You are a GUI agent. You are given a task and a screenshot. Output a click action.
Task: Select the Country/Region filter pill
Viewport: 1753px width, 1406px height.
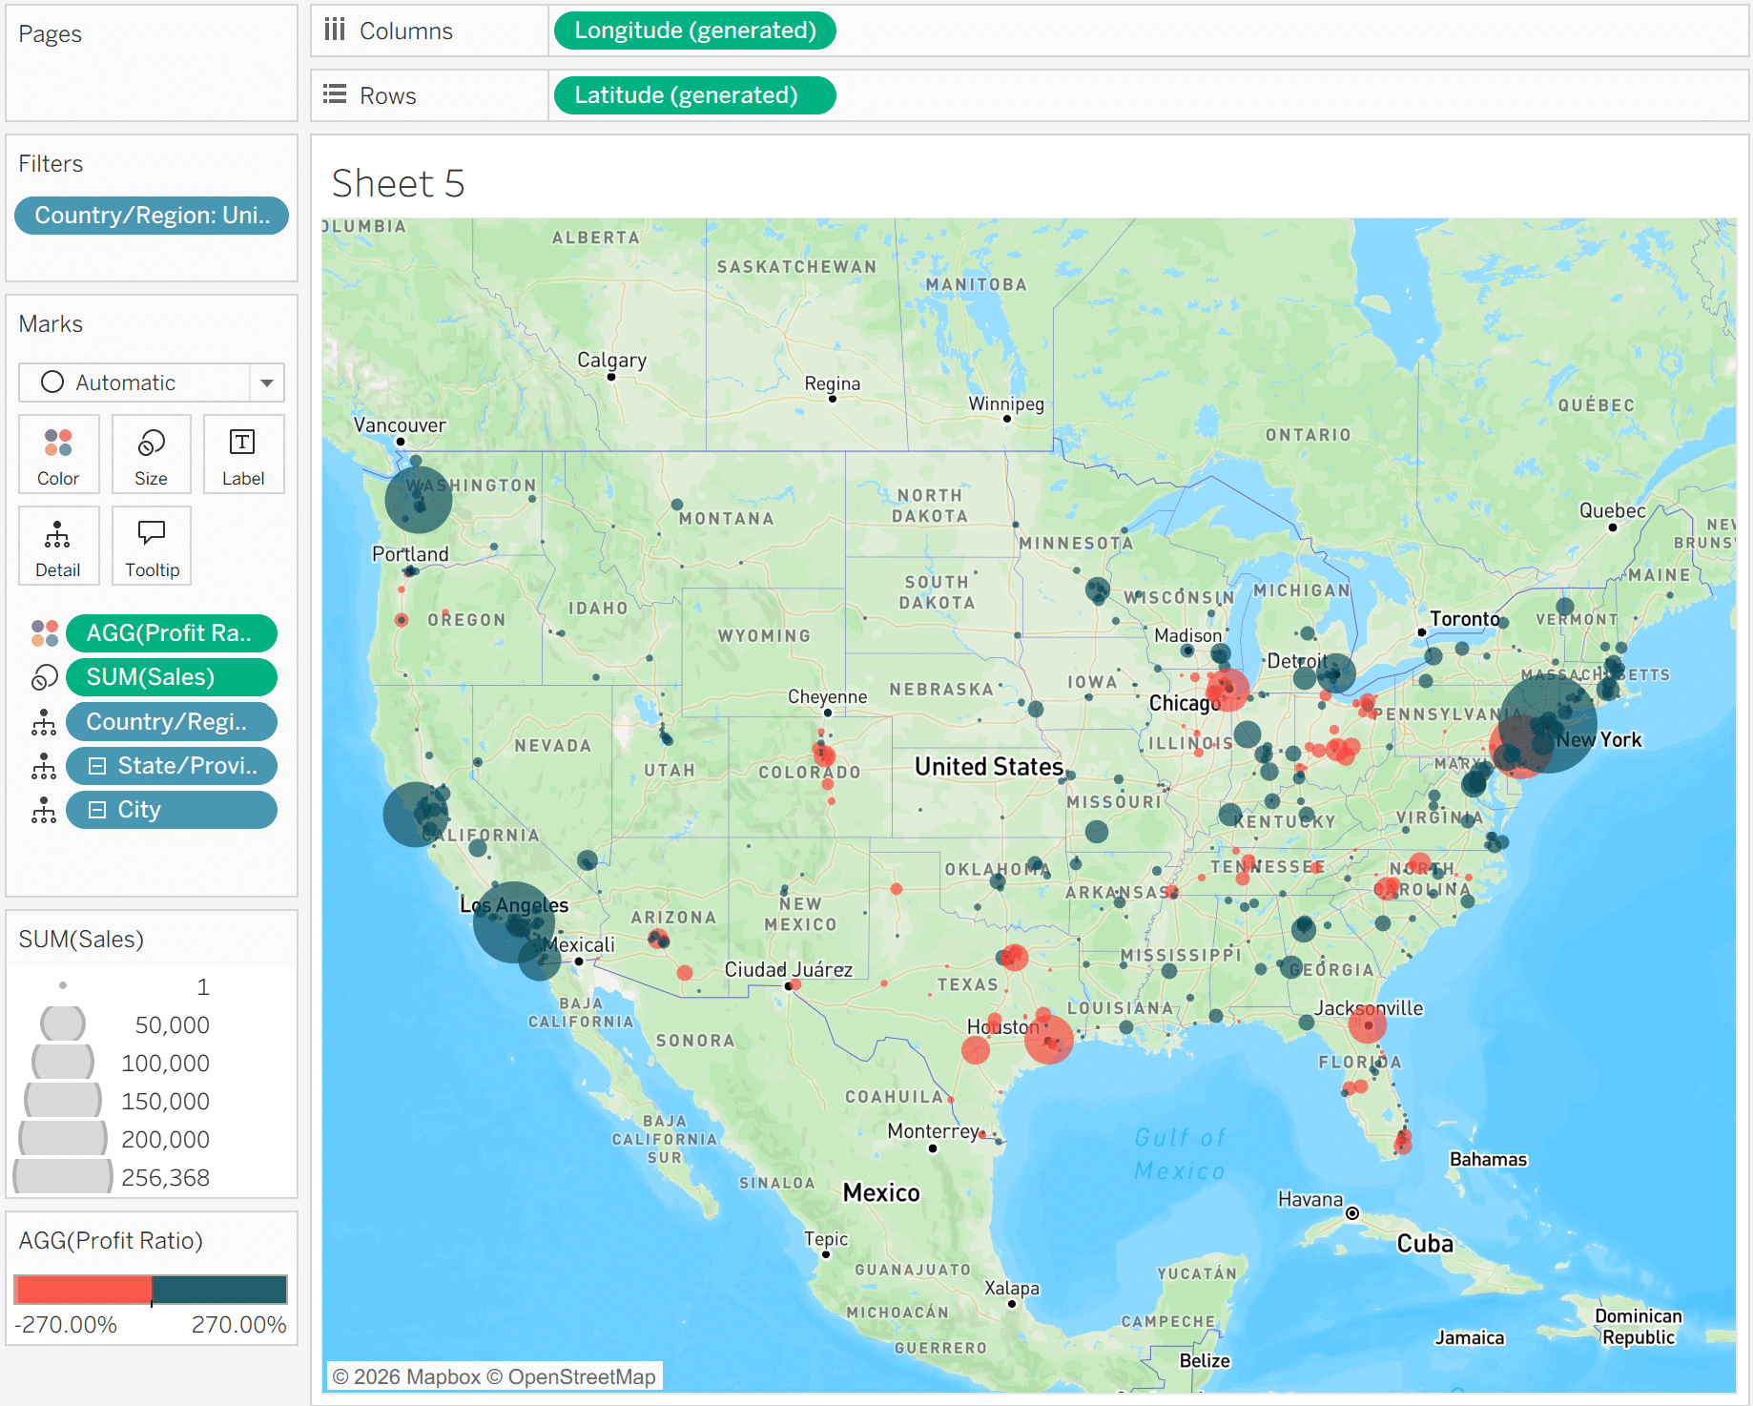pos(152,216)
